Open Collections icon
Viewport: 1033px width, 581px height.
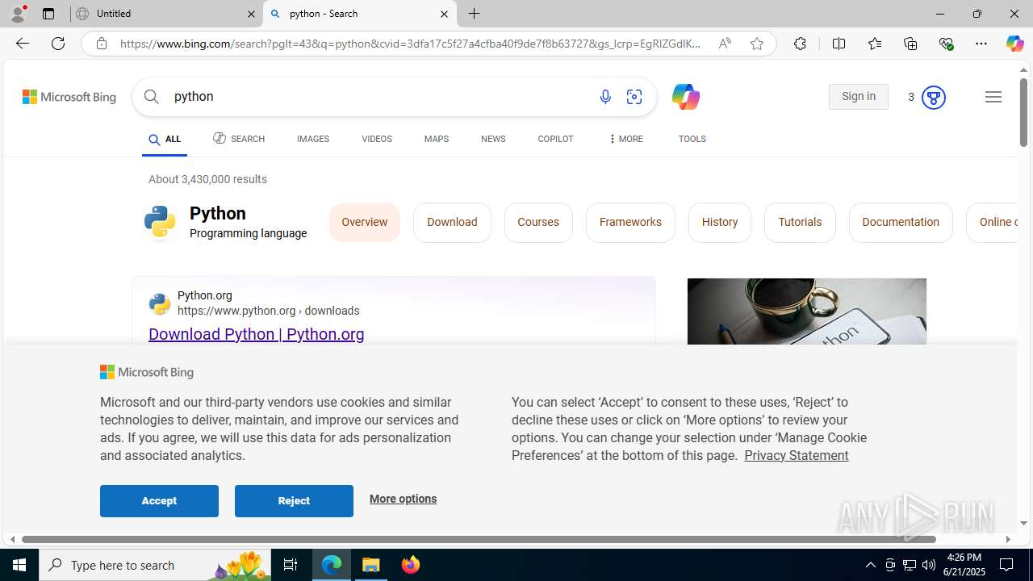(x=910, y=44)
